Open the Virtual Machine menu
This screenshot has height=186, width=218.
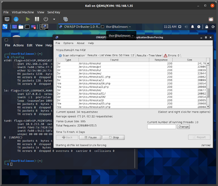pyautogui.click(x=23, y=12)
